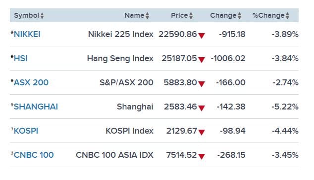The width and height of the screenshot is (314, 180).
Task: Sort table by Name column arrows
Action: point(148,16)
